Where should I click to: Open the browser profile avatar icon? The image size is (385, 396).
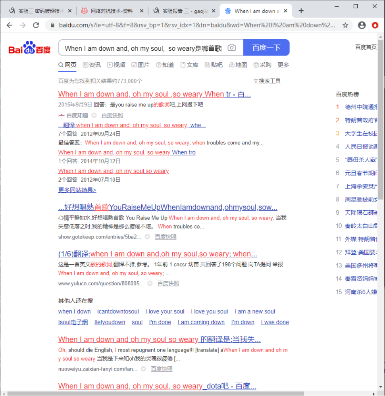point(362,25)
